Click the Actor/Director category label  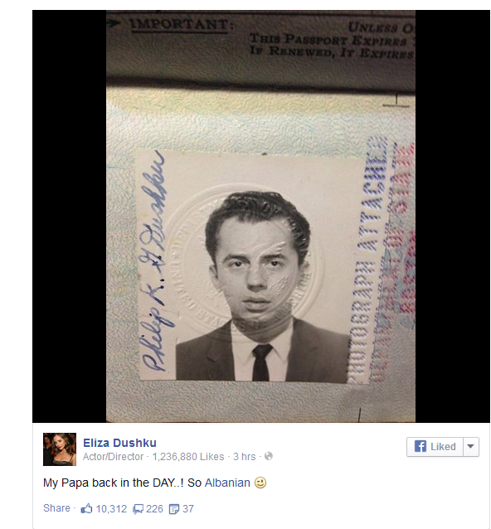(114, 457)
